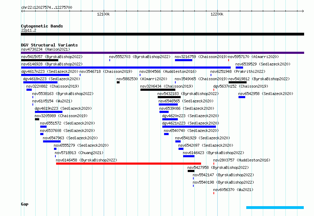Viewport: 314px width, 216px height.
Task: Select the long blue nsv6146928 bar
Action: [x=126, y=68]
